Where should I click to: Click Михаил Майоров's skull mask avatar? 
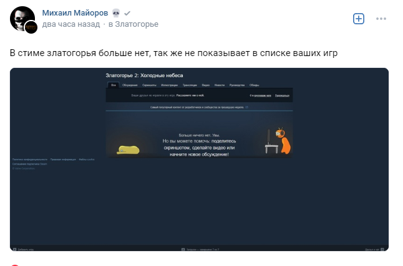pyautogui.click(x=22, y=19)
